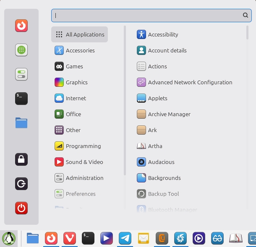Open the Artha book icon in panel
Viewport: 256px width, 247px height.
235,238
